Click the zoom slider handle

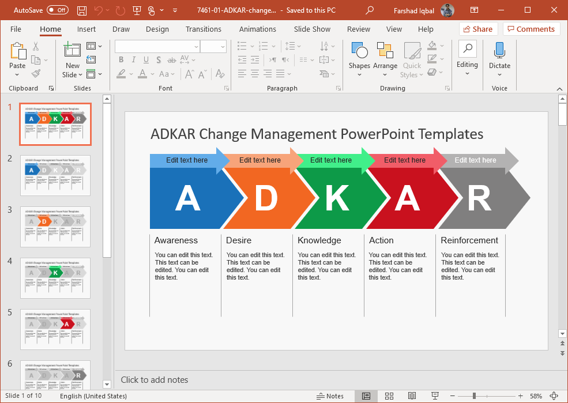coord(474,396)
